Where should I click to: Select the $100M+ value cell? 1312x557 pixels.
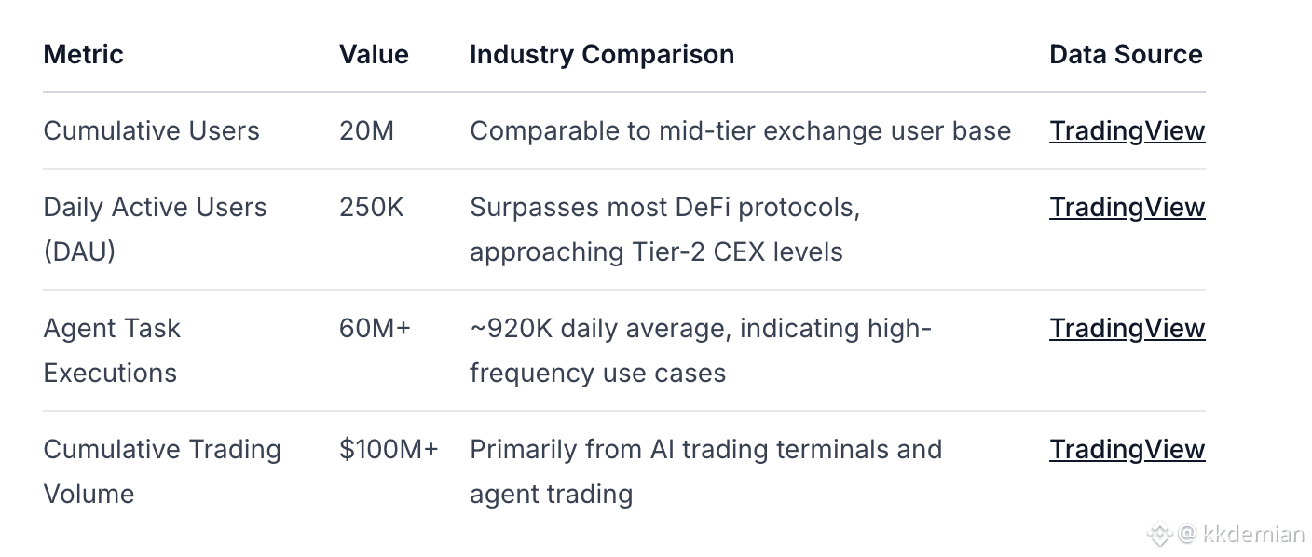point(389,449)
